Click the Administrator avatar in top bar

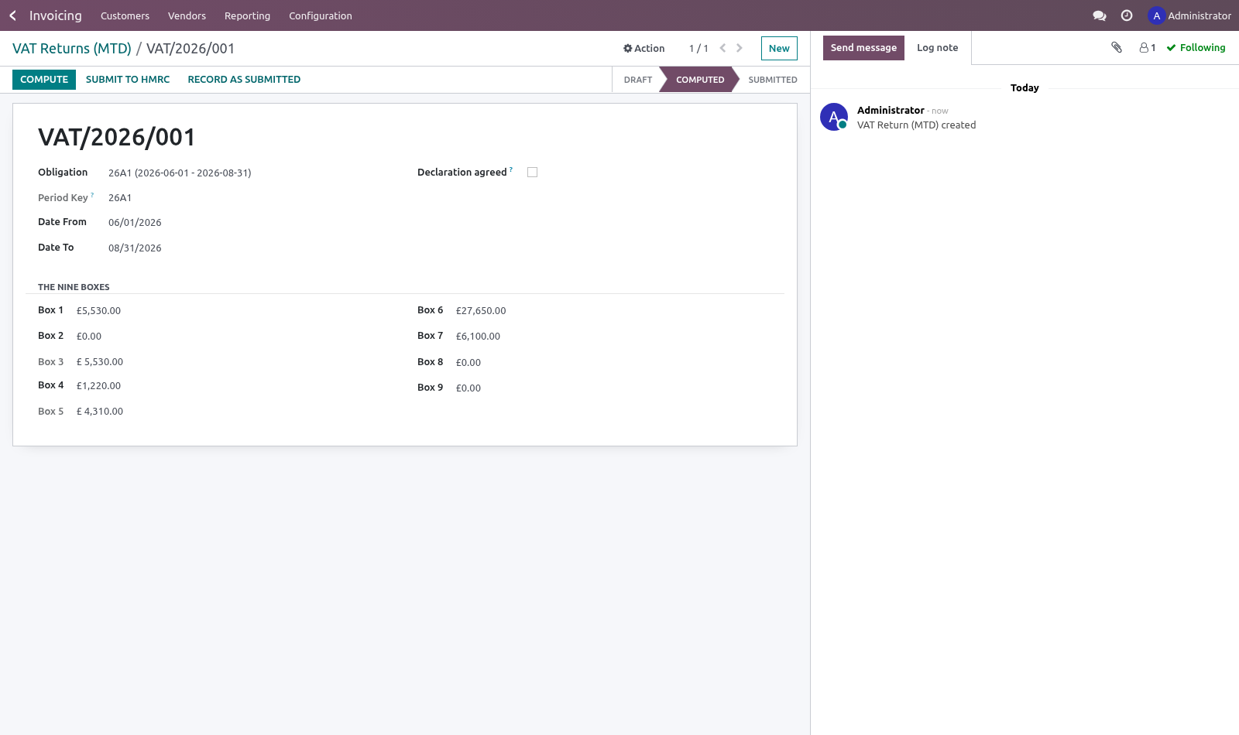tap(1156, 15)
